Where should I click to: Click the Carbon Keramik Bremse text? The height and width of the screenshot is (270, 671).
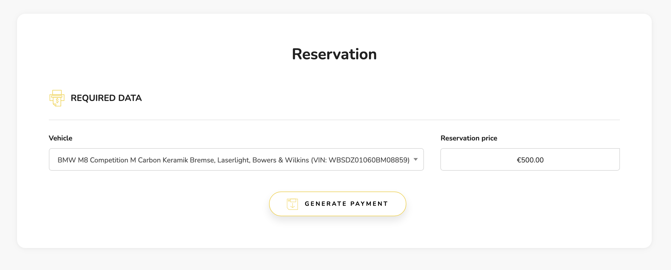(x=176, y=160)
